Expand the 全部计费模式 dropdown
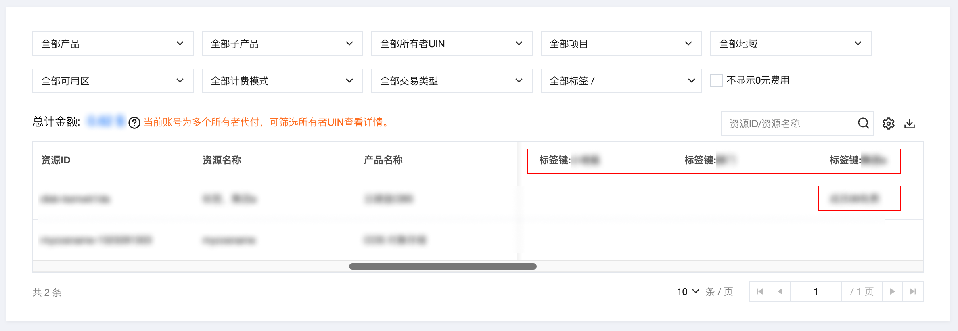Screen dimensions: 958x331 (282, 81)
